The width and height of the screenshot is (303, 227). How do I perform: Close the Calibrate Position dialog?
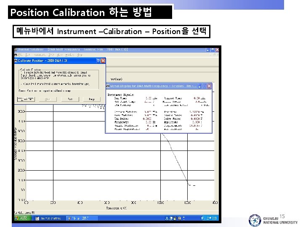(x=103, y=61)
